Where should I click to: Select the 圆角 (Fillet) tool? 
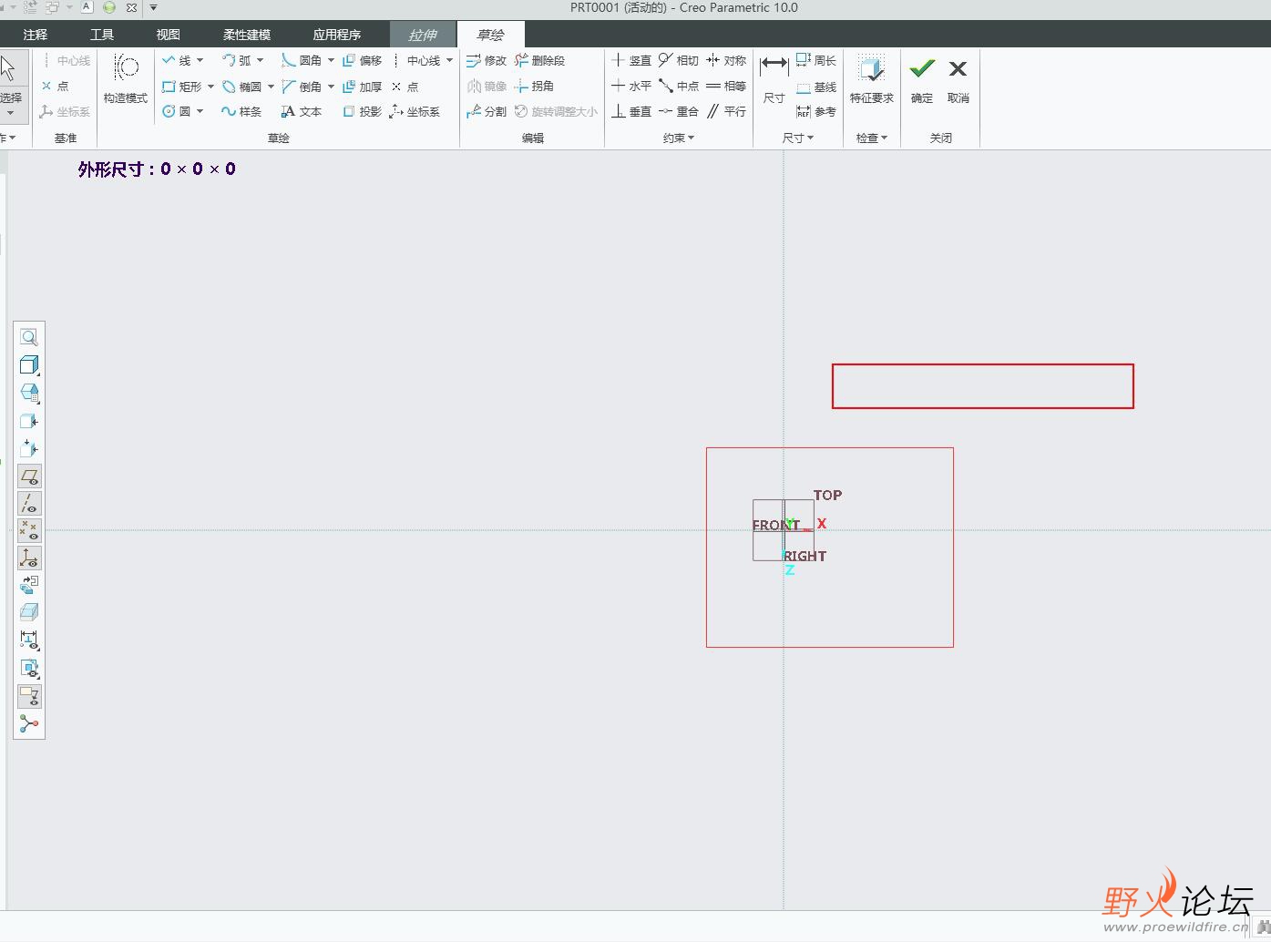(x=302, y=60)
